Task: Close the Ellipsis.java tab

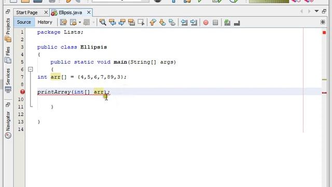Action: pos(89,12)
